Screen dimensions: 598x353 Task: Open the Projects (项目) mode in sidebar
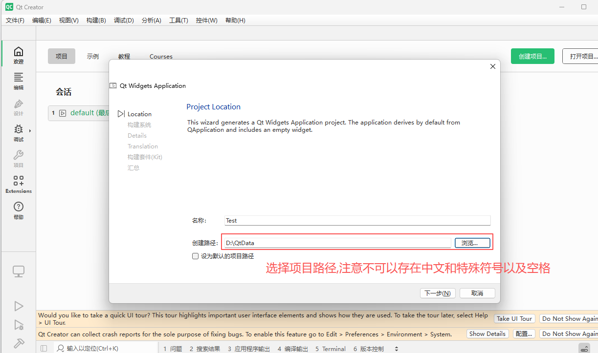point(18,159)
